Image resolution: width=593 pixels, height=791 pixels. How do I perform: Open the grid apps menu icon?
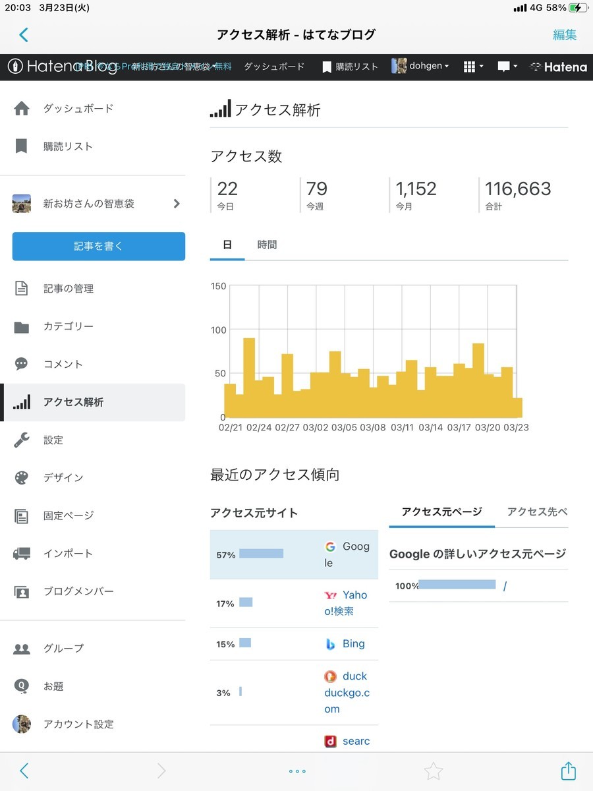[474, 67]
